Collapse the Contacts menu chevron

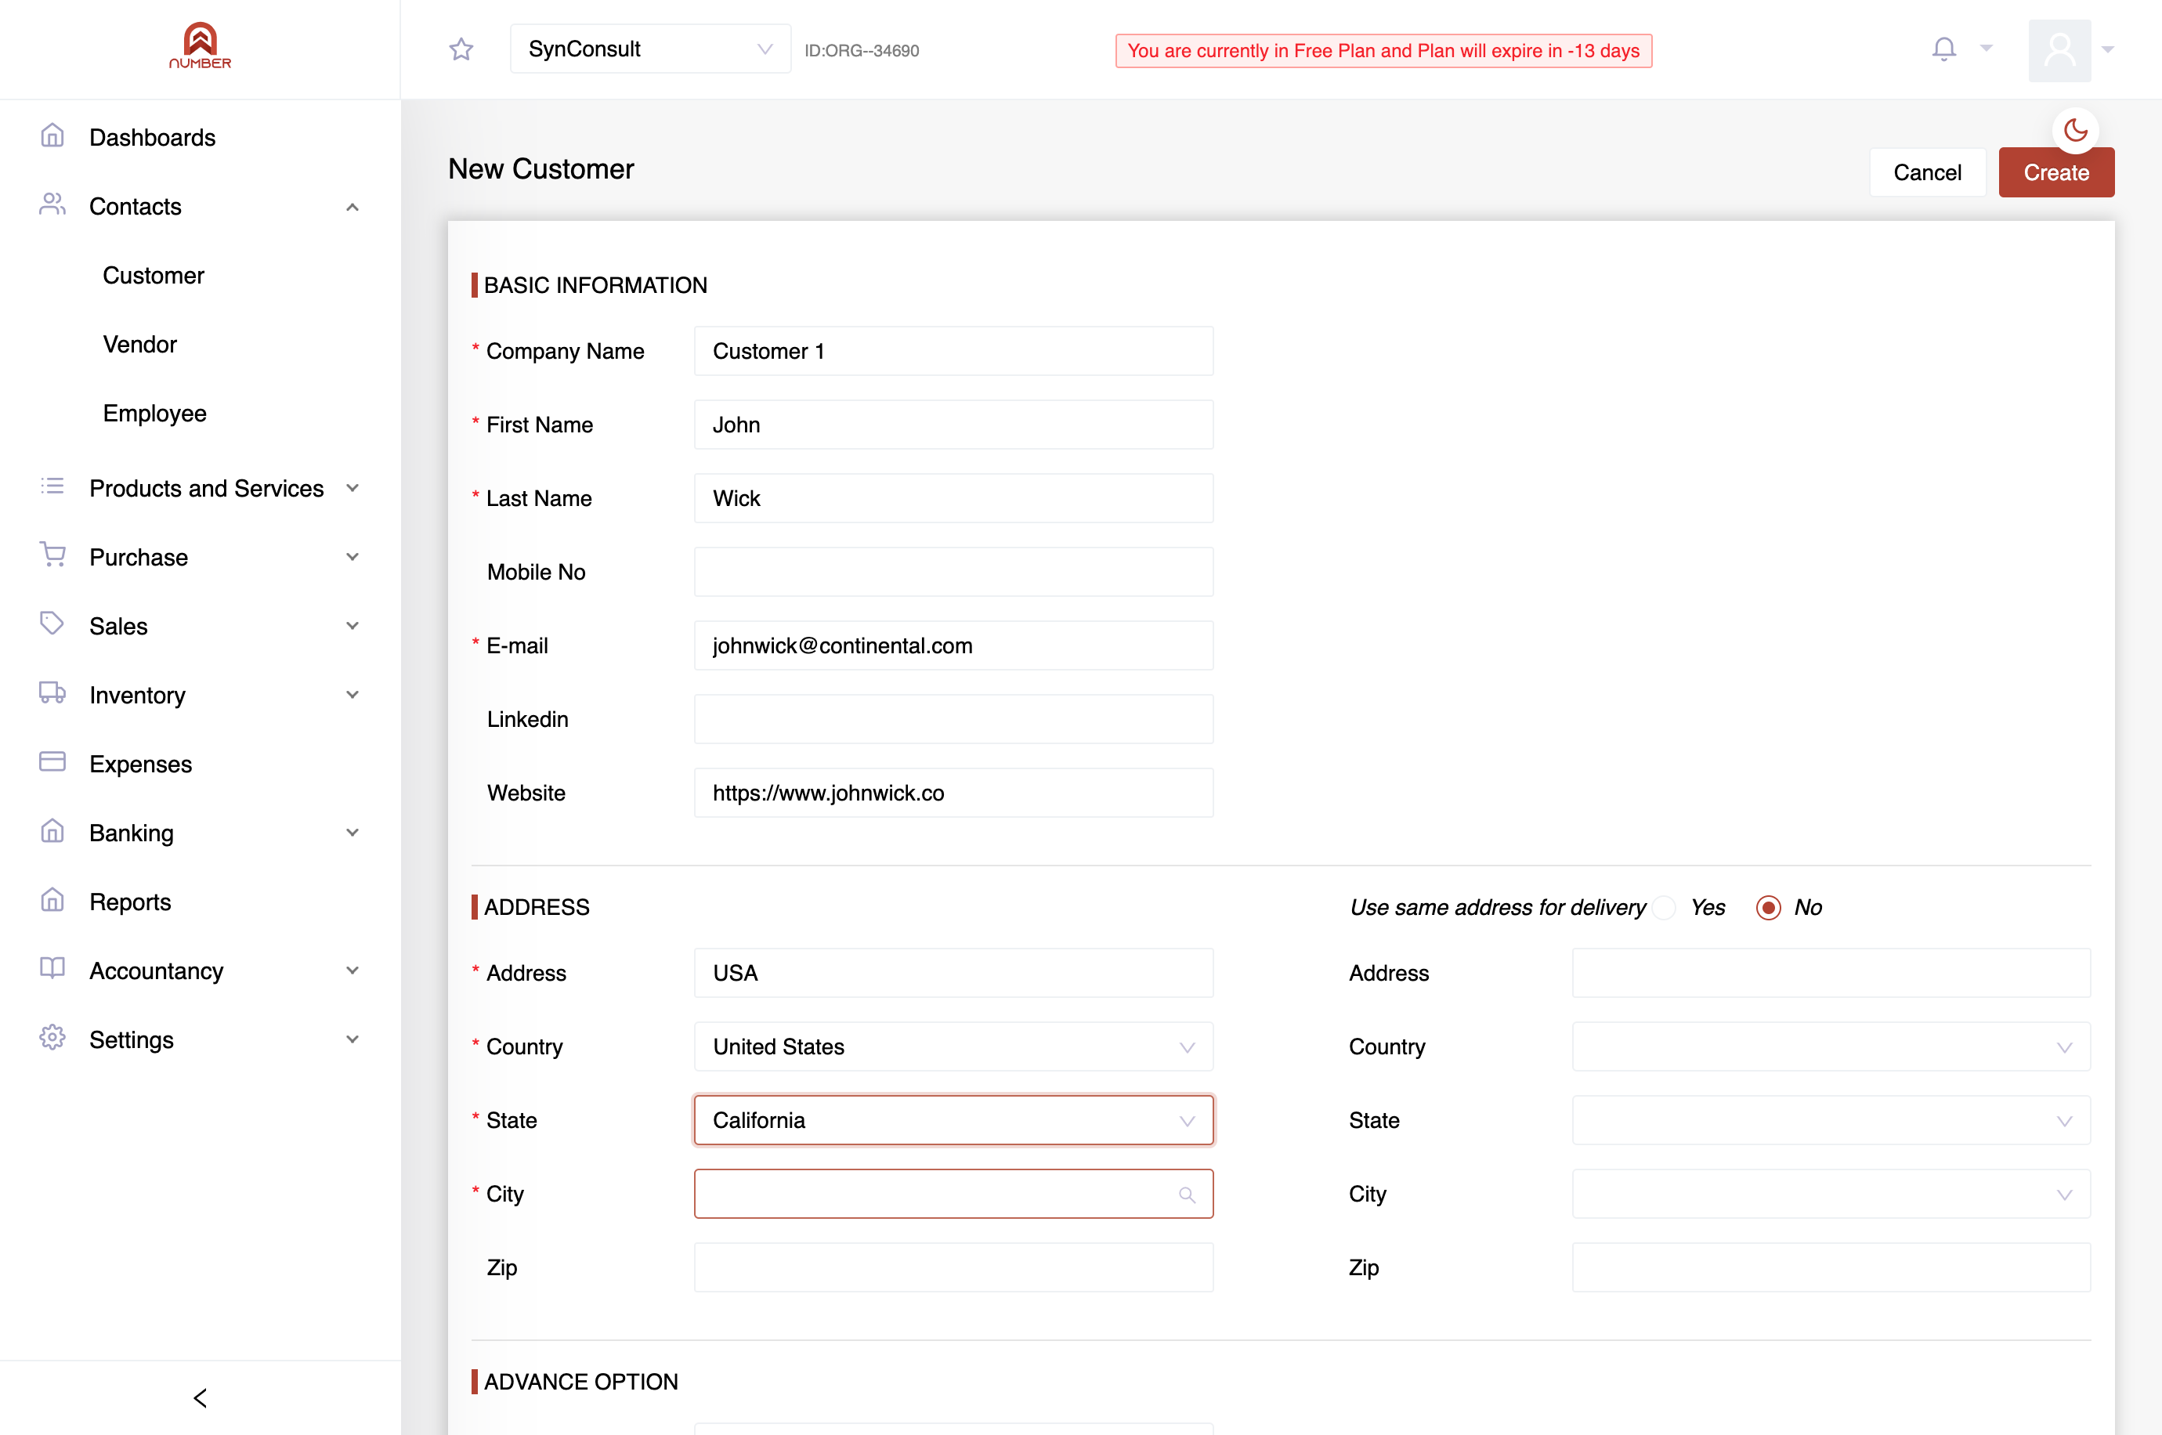(352, 207)
